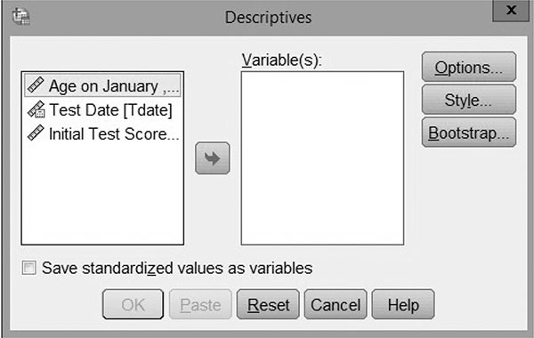This screenshot has width=534, height=338.
Task: Enable Save standardized values as variables checkbox
Action: click(29, 268)
